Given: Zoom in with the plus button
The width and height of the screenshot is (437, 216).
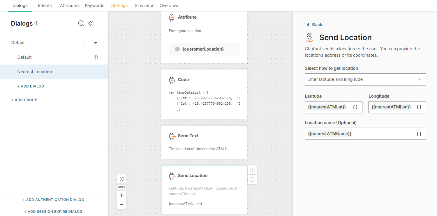Looking at the screenshot, I should tap(122, 195).
